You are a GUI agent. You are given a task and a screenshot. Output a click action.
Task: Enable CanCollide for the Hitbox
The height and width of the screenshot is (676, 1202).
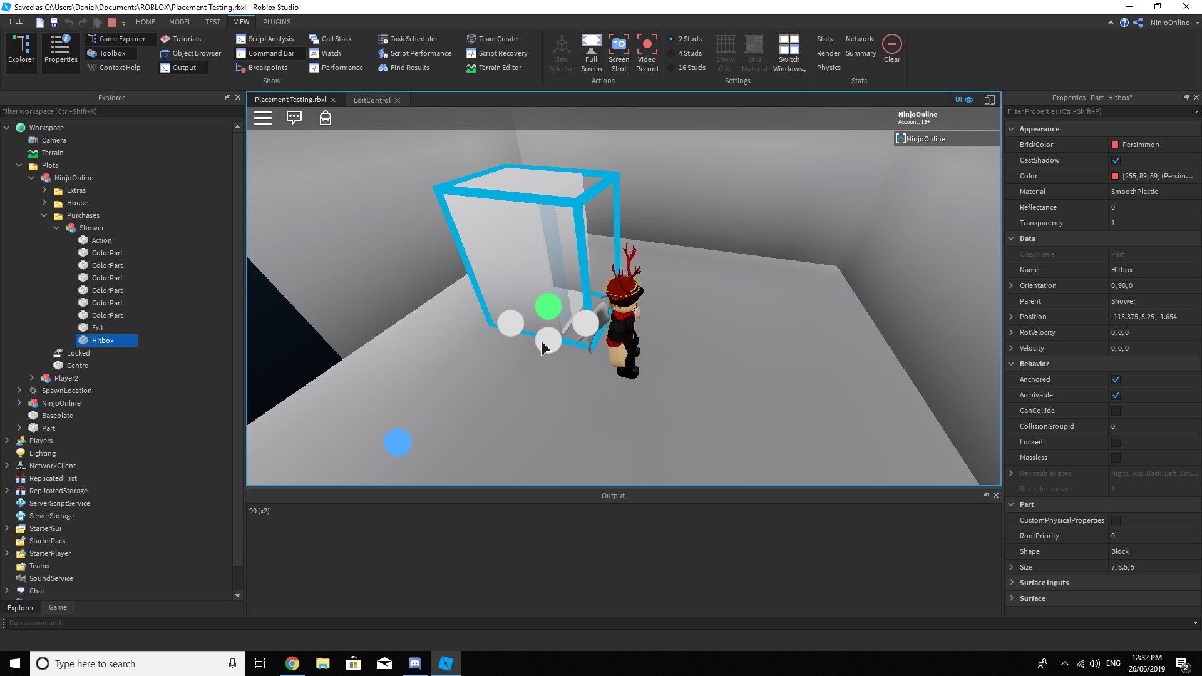(1116, 411)
